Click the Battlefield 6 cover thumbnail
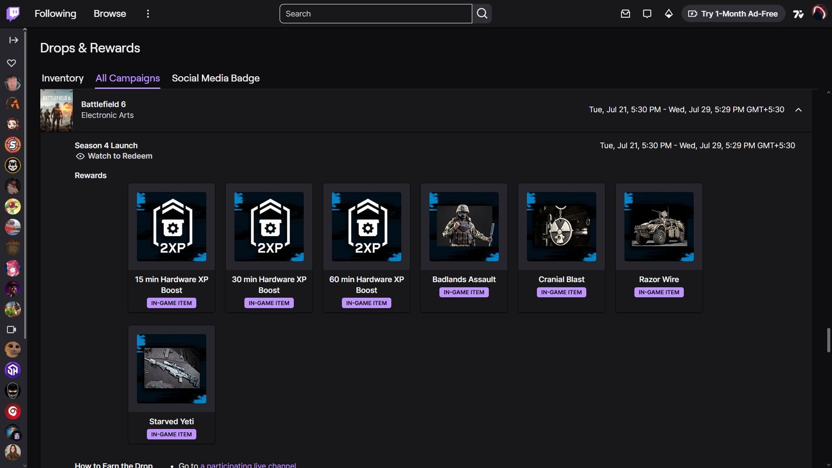The height and width of the screenshot is (468, 832). (56, 110)
